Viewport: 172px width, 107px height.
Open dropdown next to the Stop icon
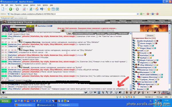27,9
